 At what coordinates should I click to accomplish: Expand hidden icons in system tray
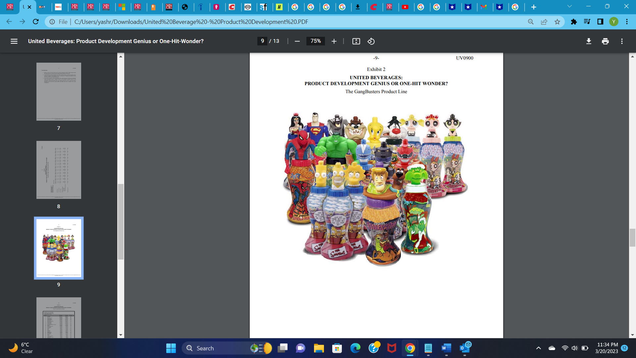point(538,348)
